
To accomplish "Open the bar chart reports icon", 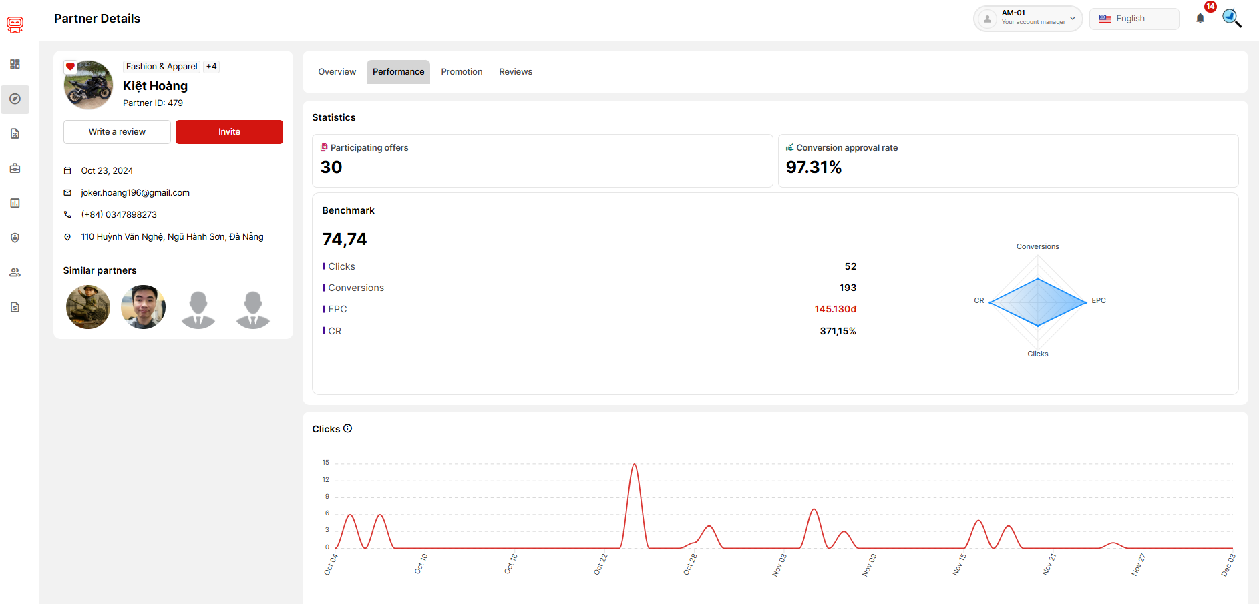I will tap(15, 203).
